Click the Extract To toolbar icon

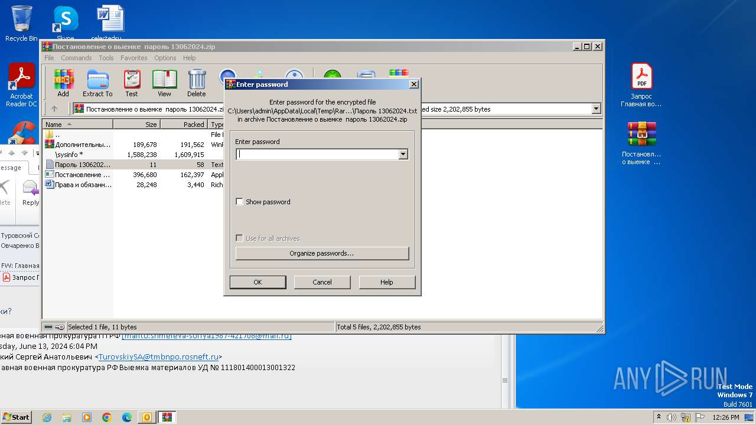click(x=97, y=83)
